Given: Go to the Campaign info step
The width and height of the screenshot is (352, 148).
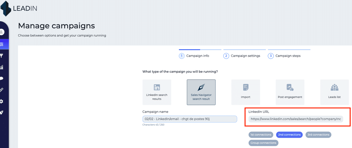Looking at the screenshot, I should click(194, 56).
